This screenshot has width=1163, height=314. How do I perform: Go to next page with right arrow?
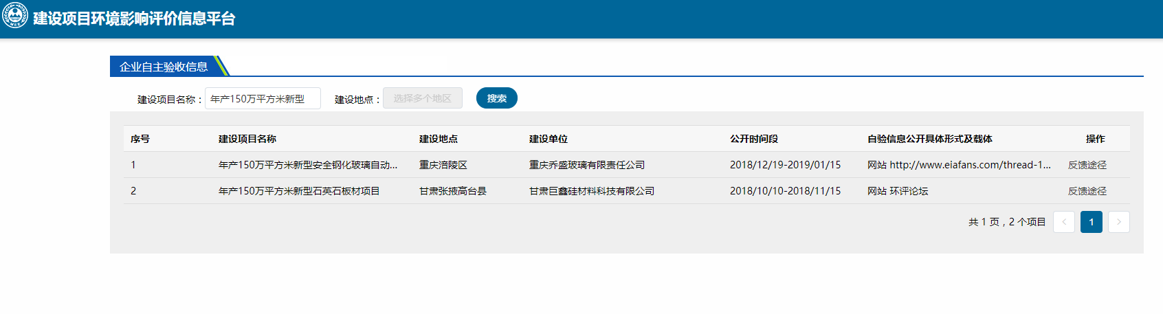1119,222
